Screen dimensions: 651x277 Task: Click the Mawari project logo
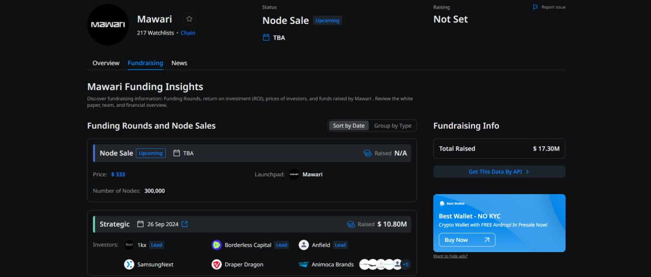coord(108,24)
